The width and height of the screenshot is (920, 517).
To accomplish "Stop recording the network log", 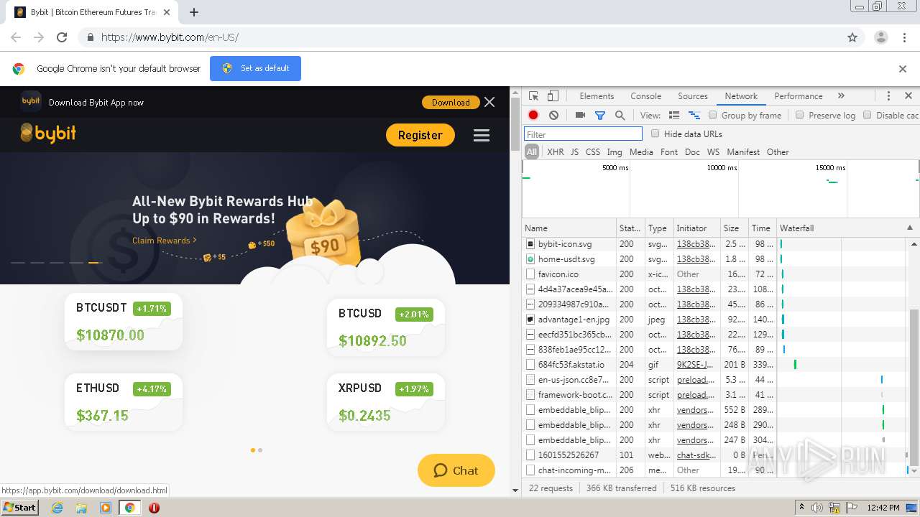I will [x=533, y=115].
